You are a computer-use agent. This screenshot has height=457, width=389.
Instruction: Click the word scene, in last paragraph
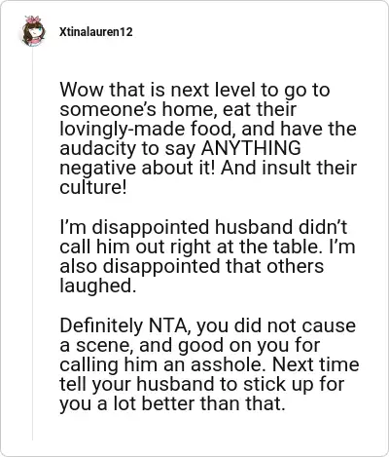click(x=105, y=346)
